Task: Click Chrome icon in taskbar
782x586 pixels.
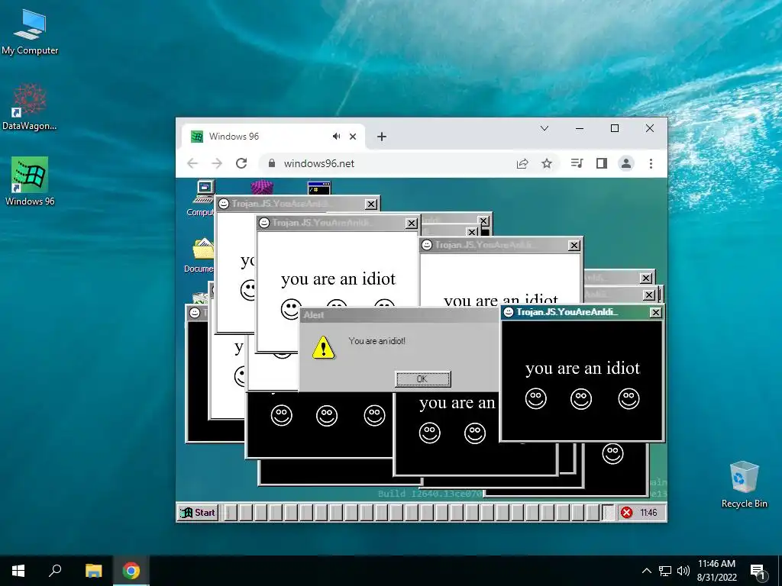Action: pyautogui.click(x=131, y=571)
